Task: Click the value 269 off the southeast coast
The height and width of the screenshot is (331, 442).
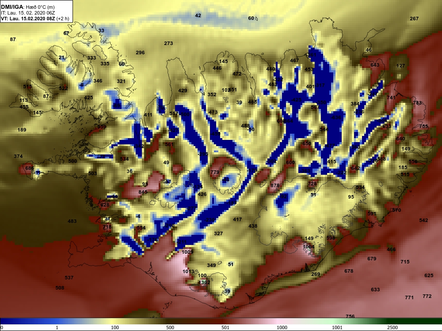Action: tap(316, 274)
